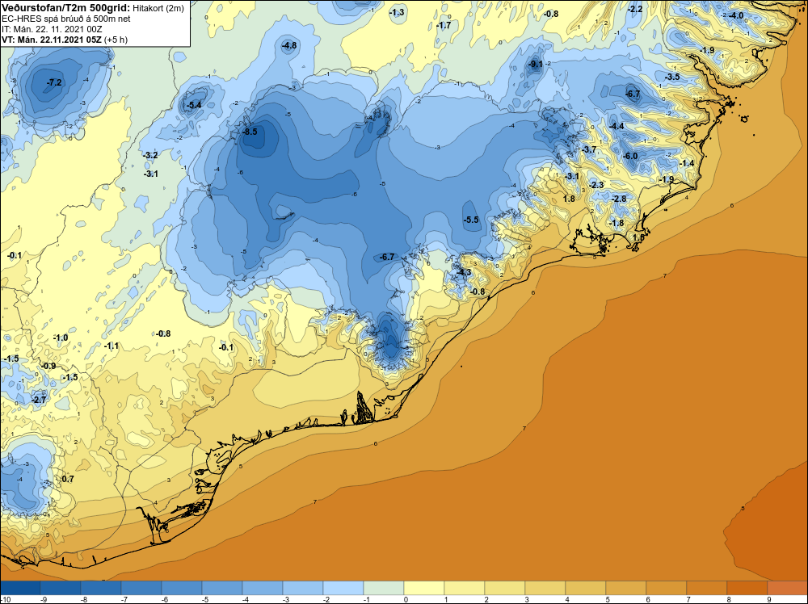Click the -2.7 temperature label
The image size is (808, 604).
point(39,400)
